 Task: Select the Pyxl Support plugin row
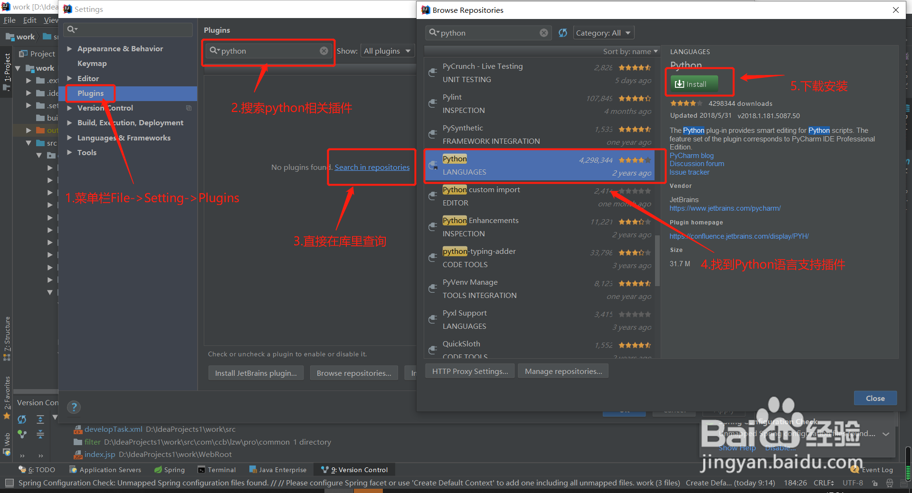pos(540,319)
